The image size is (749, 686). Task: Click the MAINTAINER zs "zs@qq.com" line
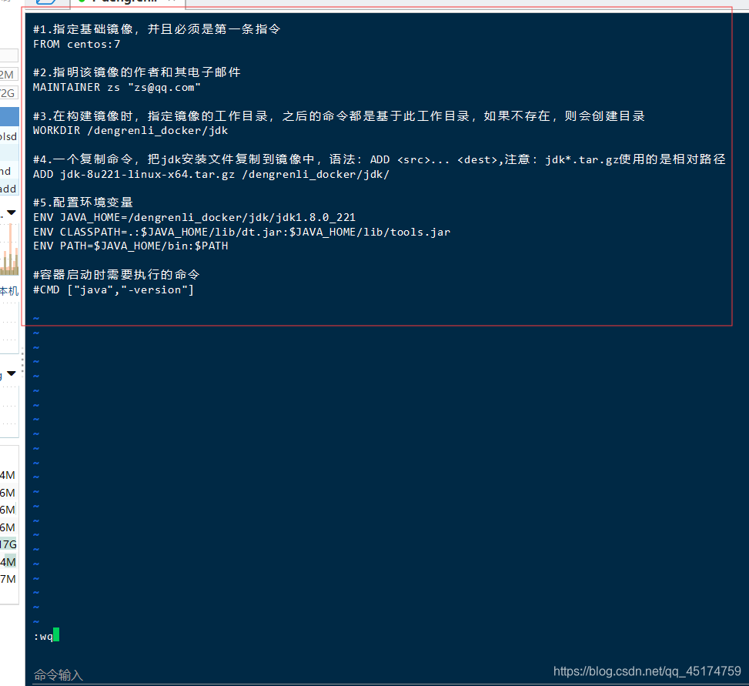coord(117,88)
